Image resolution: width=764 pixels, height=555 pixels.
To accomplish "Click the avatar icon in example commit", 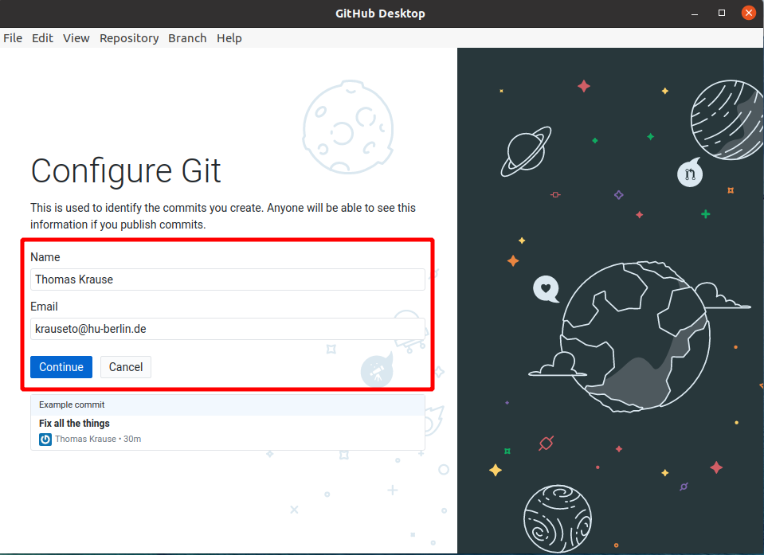I will click(45, 440).
